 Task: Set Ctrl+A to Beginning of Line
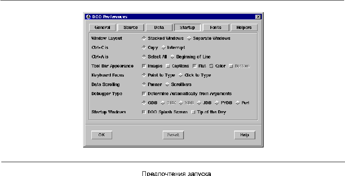coord(172,57)
